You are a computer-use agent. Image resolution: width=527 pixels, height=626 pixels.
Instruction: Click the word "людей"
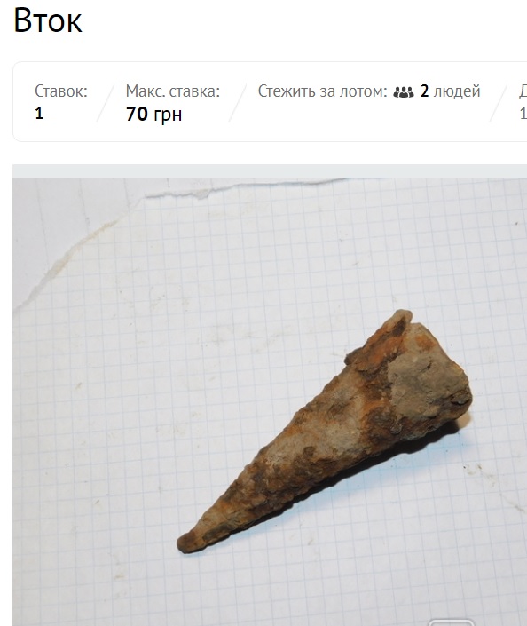point(457,91)
